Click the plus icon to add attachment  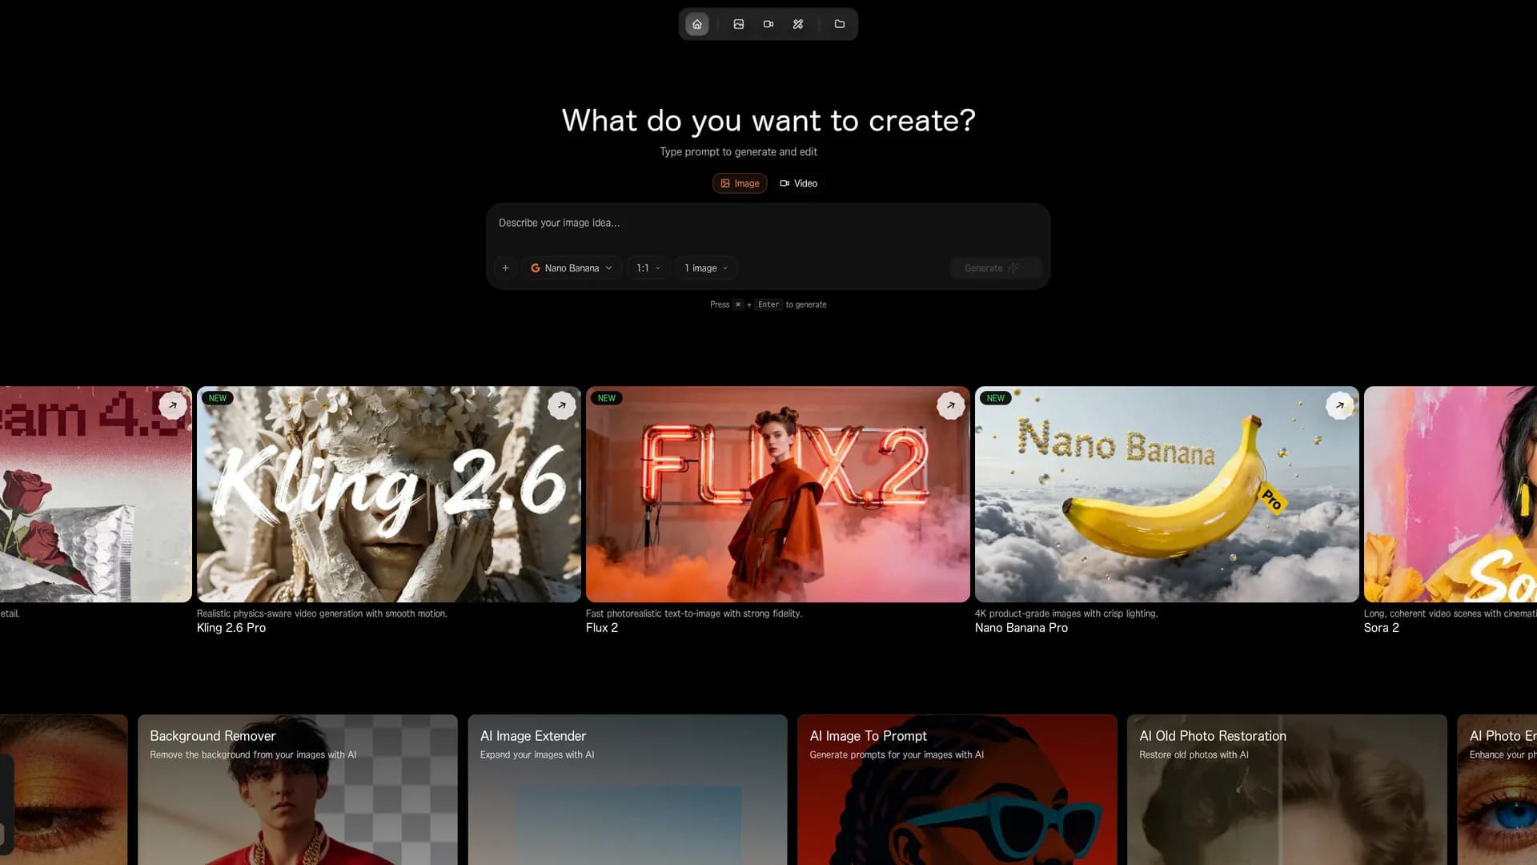coord(505,268)
